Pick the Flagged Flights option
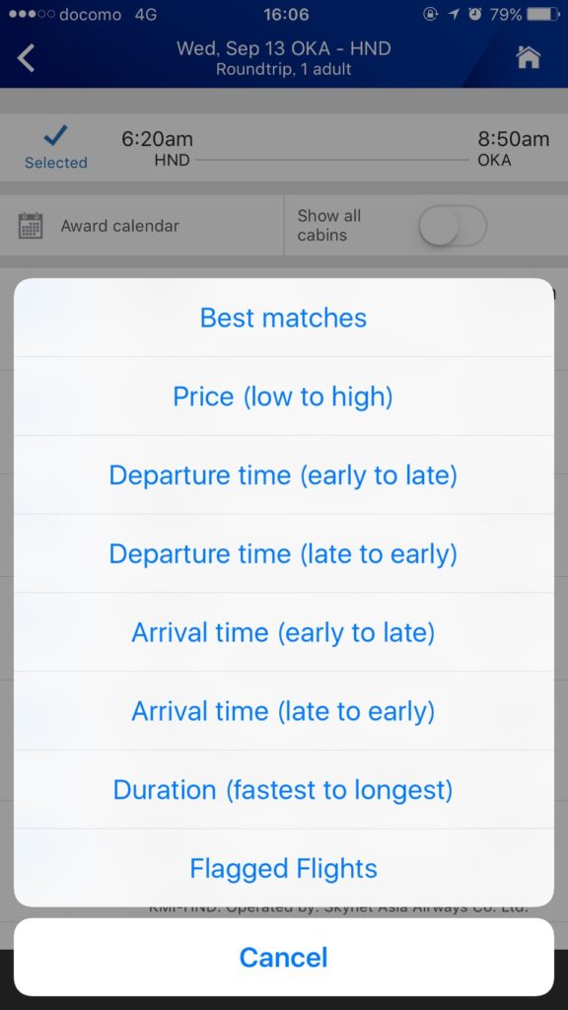Screen dimensions: 568x1010 tap(283, 868)
